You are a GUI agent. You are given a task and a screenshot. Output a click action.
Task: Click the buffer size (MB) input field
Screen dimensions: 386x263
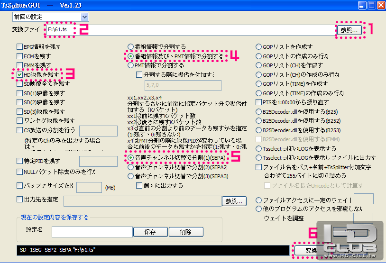89,187
